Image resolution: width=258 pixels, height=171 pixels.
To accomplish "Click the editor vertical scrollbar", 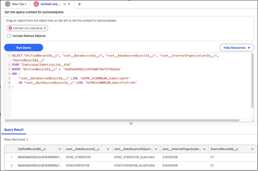I will (252, 81).
